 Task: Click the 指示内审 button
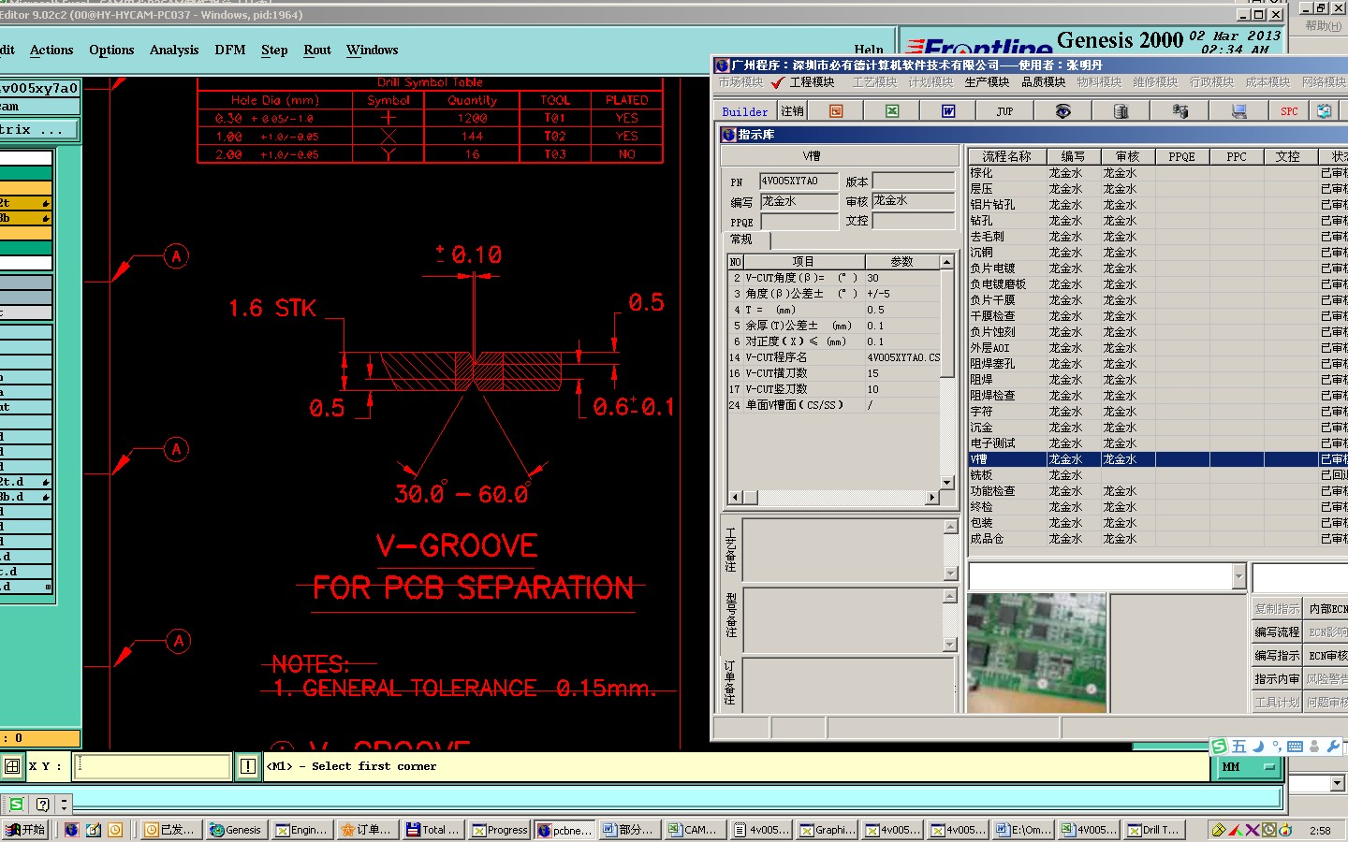[1277, 679]
